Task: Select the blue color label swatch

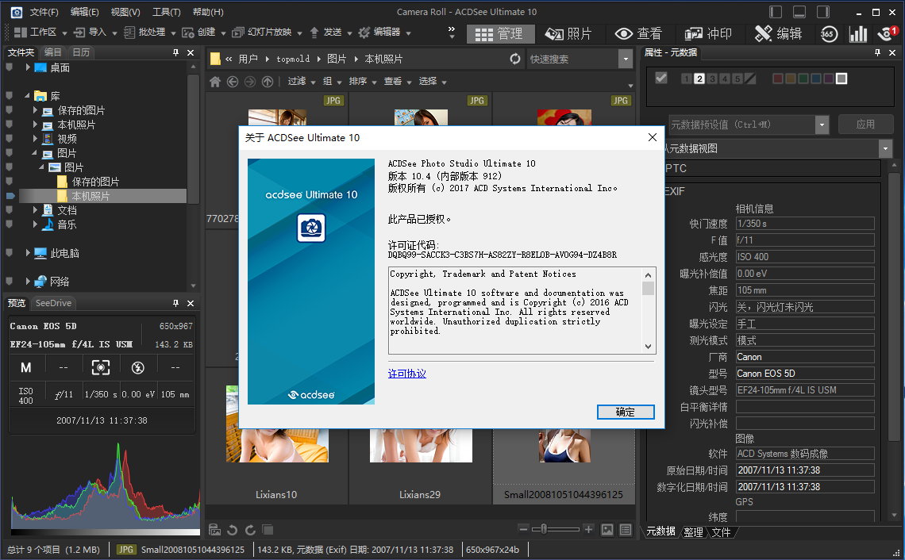Action: pos(815,79)
